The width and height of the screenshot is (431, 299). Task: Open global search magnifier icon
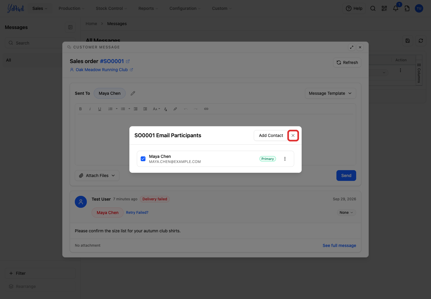tap(373, 8)
